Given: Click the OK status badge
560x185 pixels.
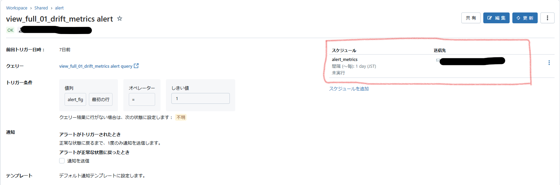Looking at the screenshot, I should 10,30.
